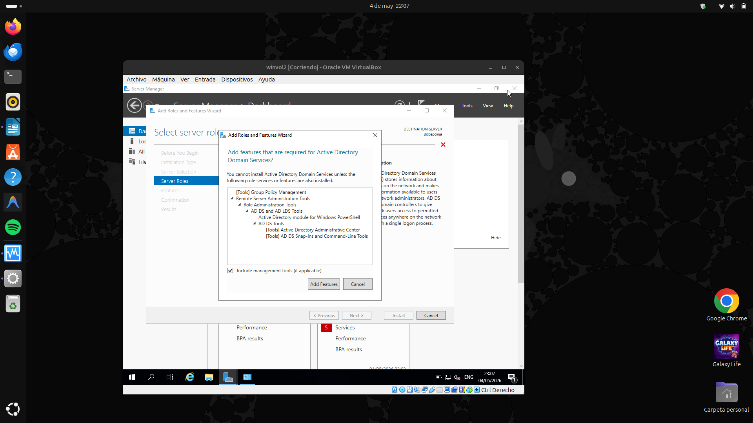Launch Internet Explorer from Windows taskbar
Viewport: 753px width, 423px height.
190,377
